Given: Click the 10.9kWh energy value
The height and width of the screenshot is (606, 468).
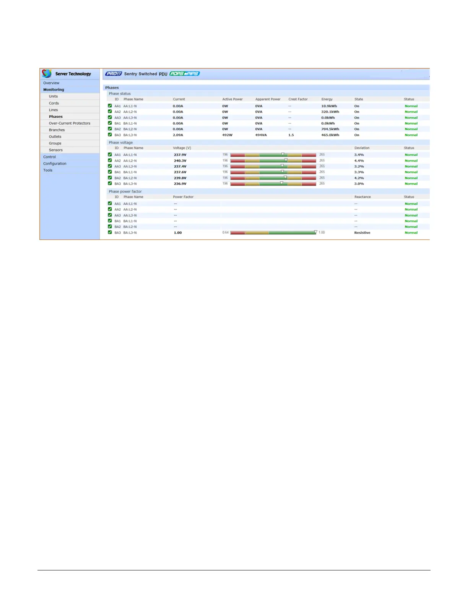Looking at the screenshot, I should [x=329, y=106].
